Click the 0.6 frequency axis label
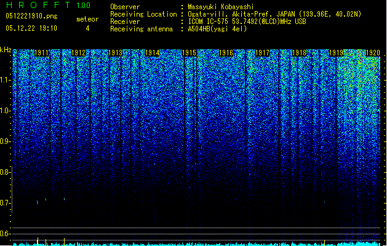387x246 pixels. click(x=6, y=234)
